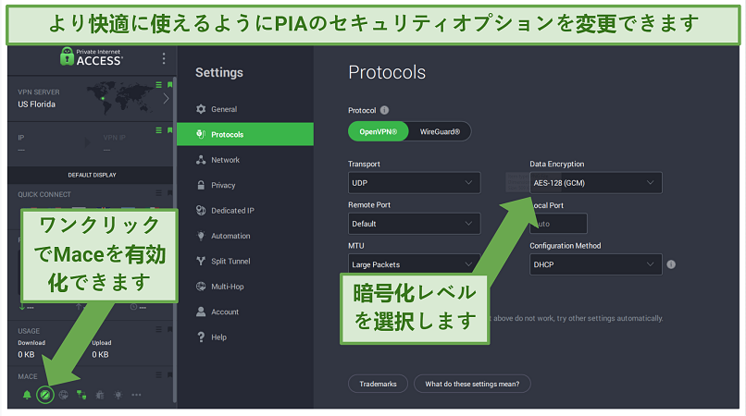Click the MACE tile reorder handle

pyautogui.click(x=158, y=375)
